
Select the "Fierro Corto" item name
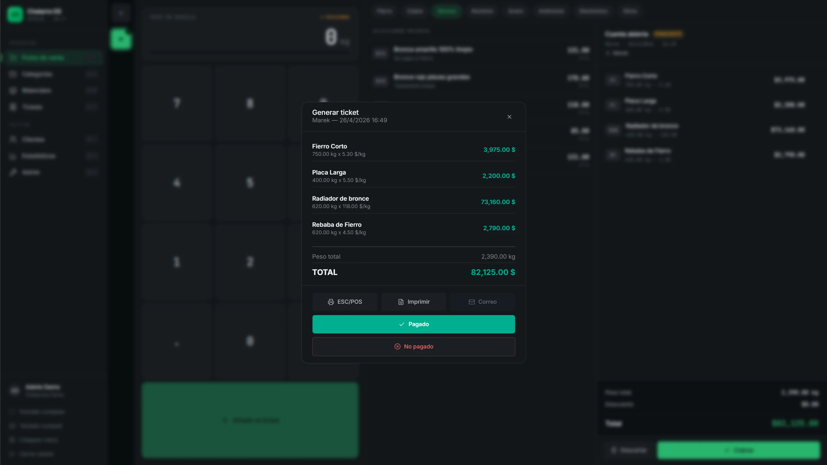pos(329,146)
